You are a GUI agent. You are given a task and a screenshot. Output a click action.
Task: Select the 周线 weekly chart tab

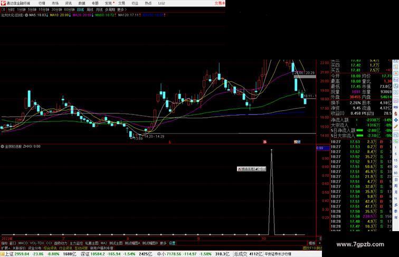[90, 9]
